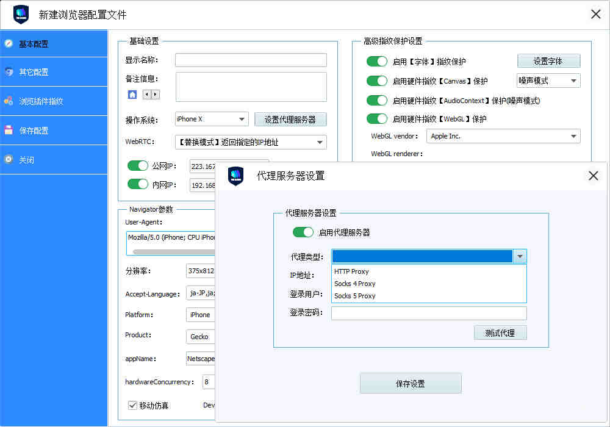Screen dimensions: 610x427
Task: Click the 登录密码 input field
Action: [x=429, y=313]
